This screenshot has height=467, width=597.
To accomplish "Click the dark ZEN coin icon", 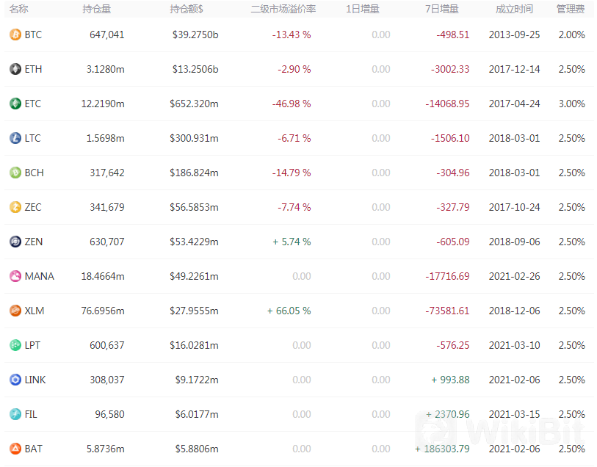I will (15, 242).
